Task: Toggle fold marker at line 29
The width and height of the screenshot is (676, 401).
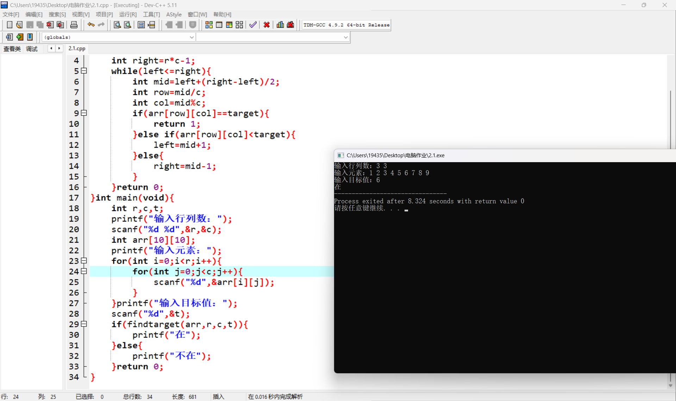Action: [x=84, y=324]
